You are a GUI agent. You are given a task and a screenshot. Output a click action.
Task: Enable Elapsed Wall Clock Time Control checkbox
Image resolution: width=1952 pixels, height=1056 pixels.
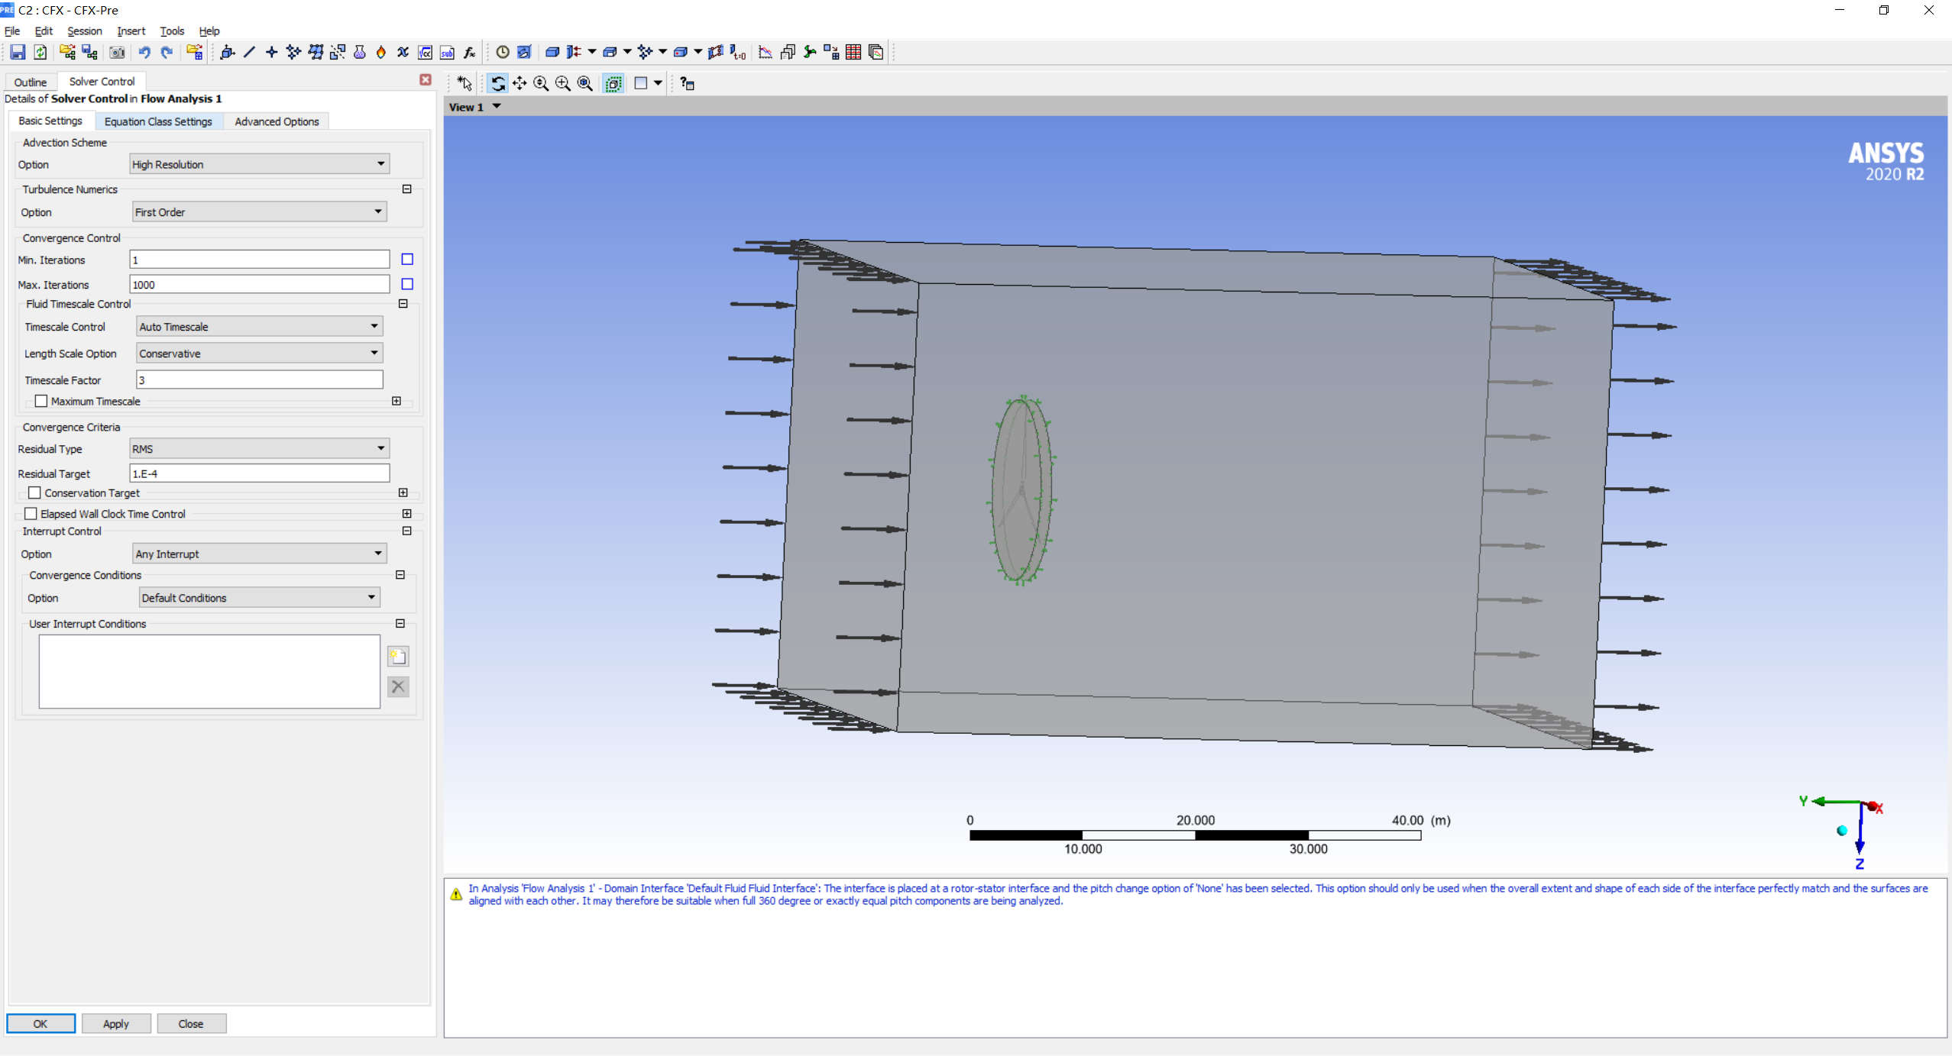click(x=31, y=514)
